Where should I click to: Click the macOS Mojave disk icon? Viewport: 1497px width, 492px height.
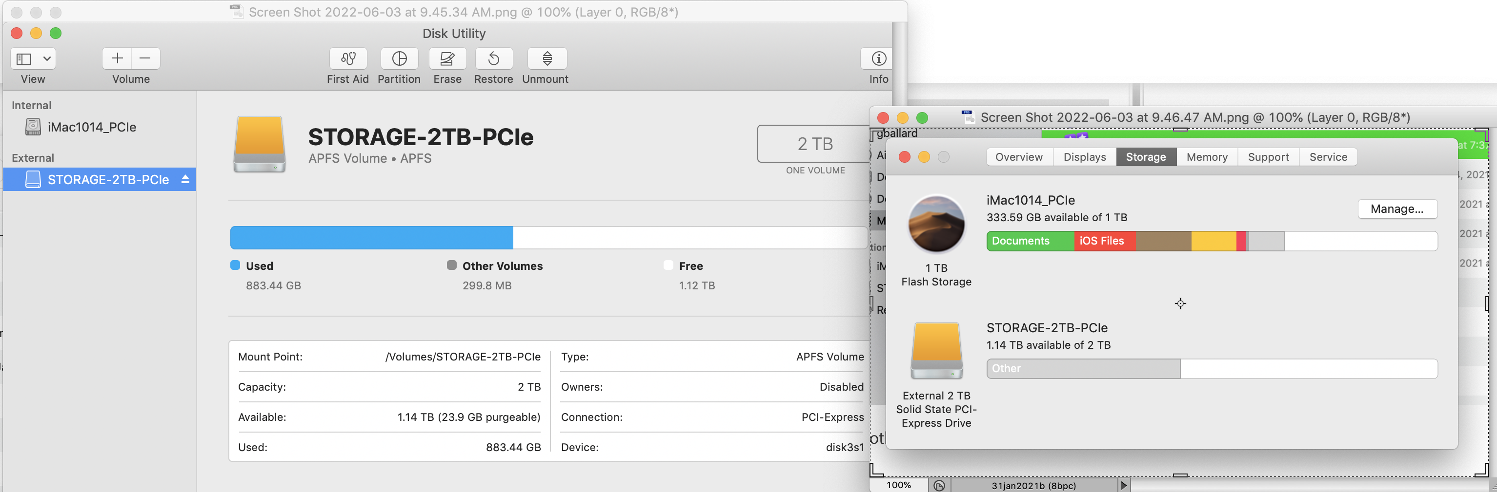[x=936, y=224]
